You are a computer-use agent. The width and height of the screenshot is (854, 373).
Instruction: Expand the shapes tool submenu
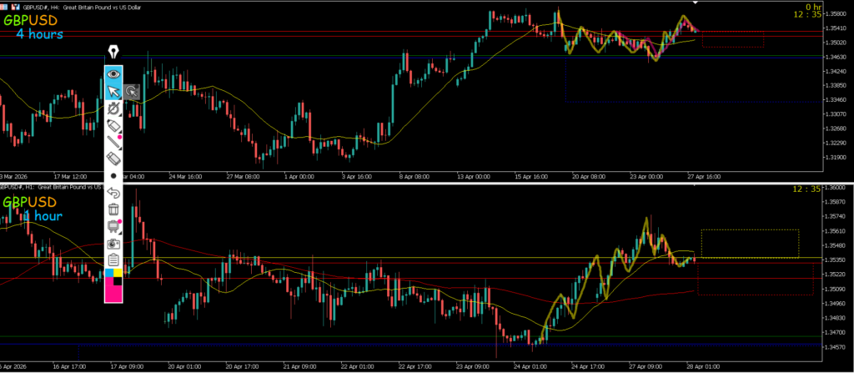tap(113, 108)
